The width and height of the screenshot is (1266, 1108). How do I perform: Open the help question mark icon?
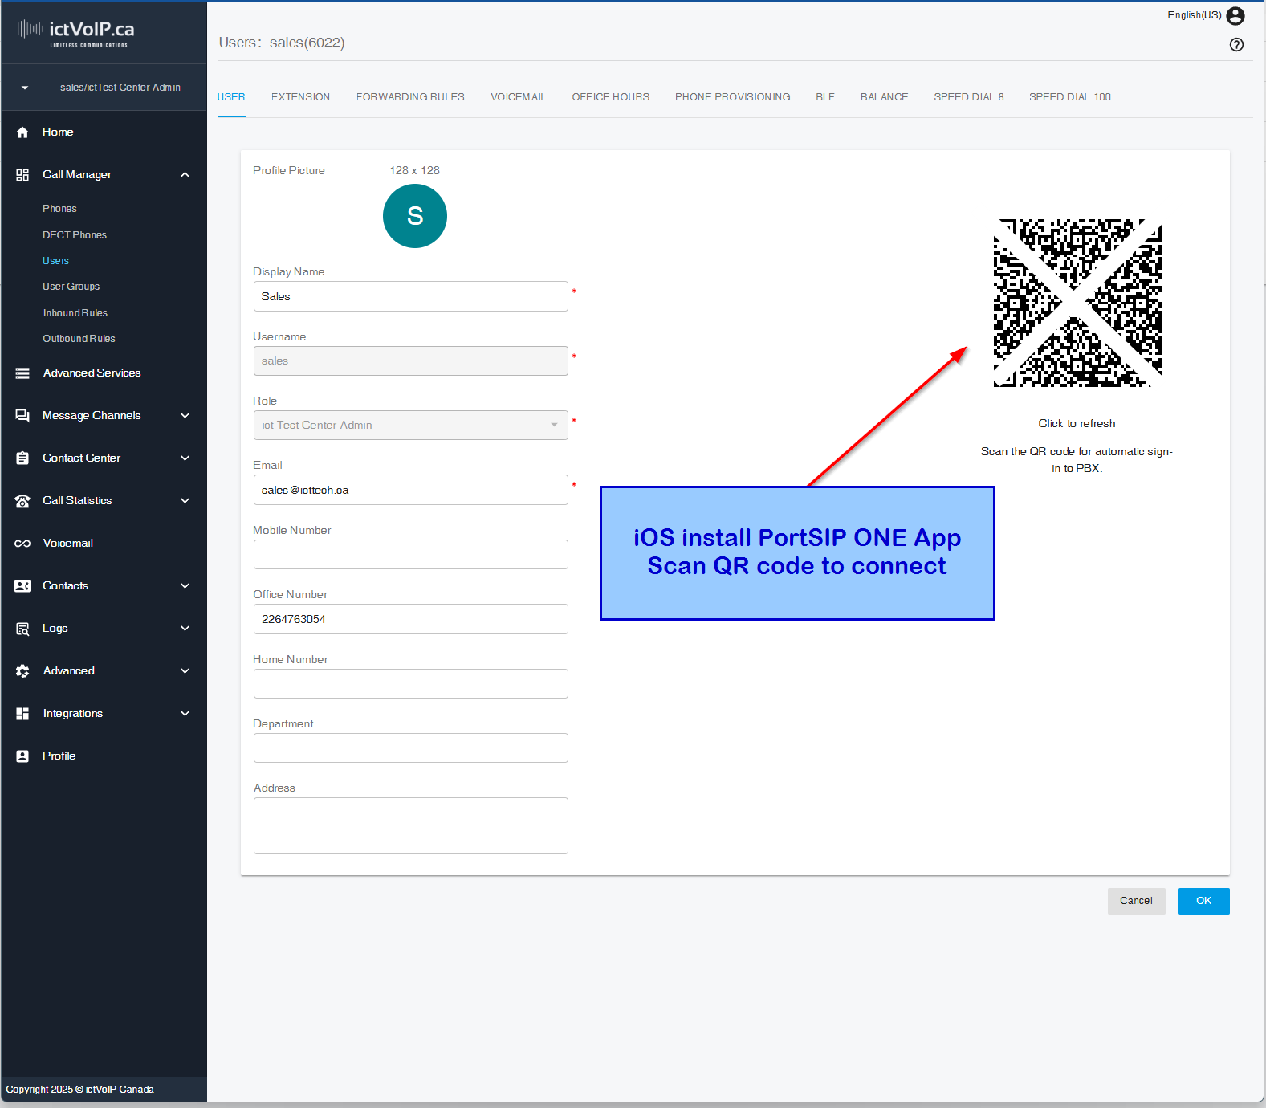coord(1236,45)
